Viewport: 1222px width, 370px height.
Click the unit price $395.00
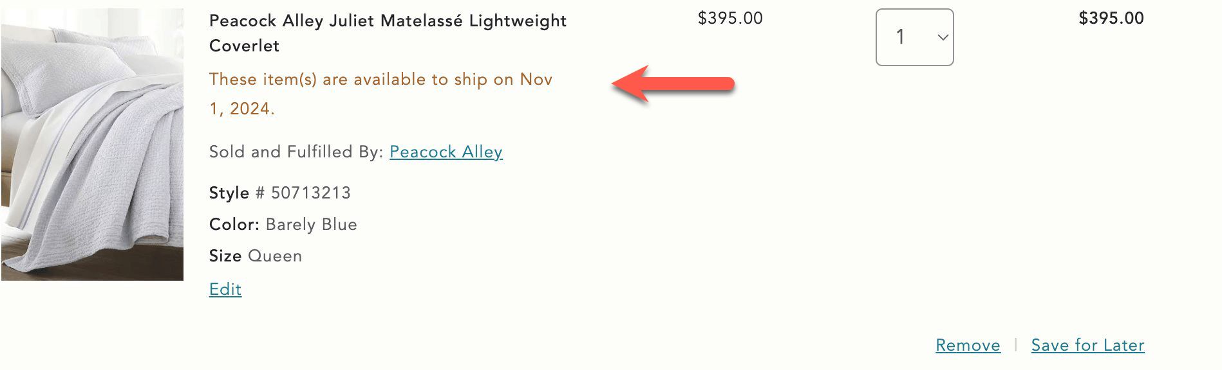(x=730, y=19)
